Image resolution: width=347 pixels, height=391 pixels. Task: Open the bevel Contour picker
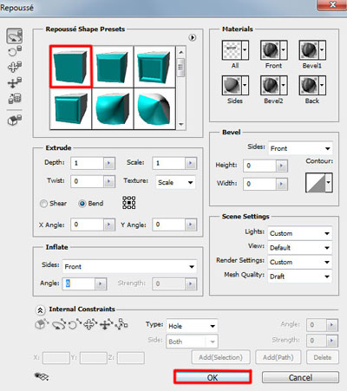pos(319,182)
